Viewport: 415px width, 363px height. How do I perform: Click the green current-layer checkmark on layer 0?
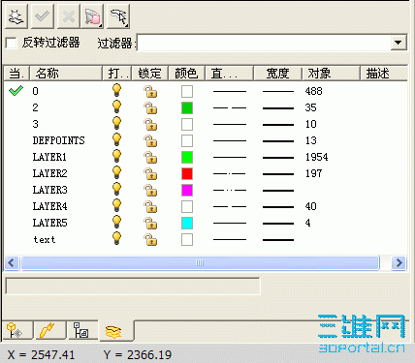point(16,91)
